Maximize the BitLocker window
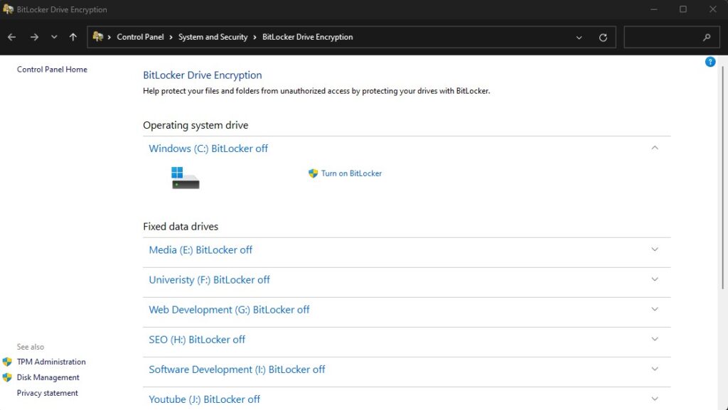The width and height of the screenshot is (728, 410). tap(683, 9)
